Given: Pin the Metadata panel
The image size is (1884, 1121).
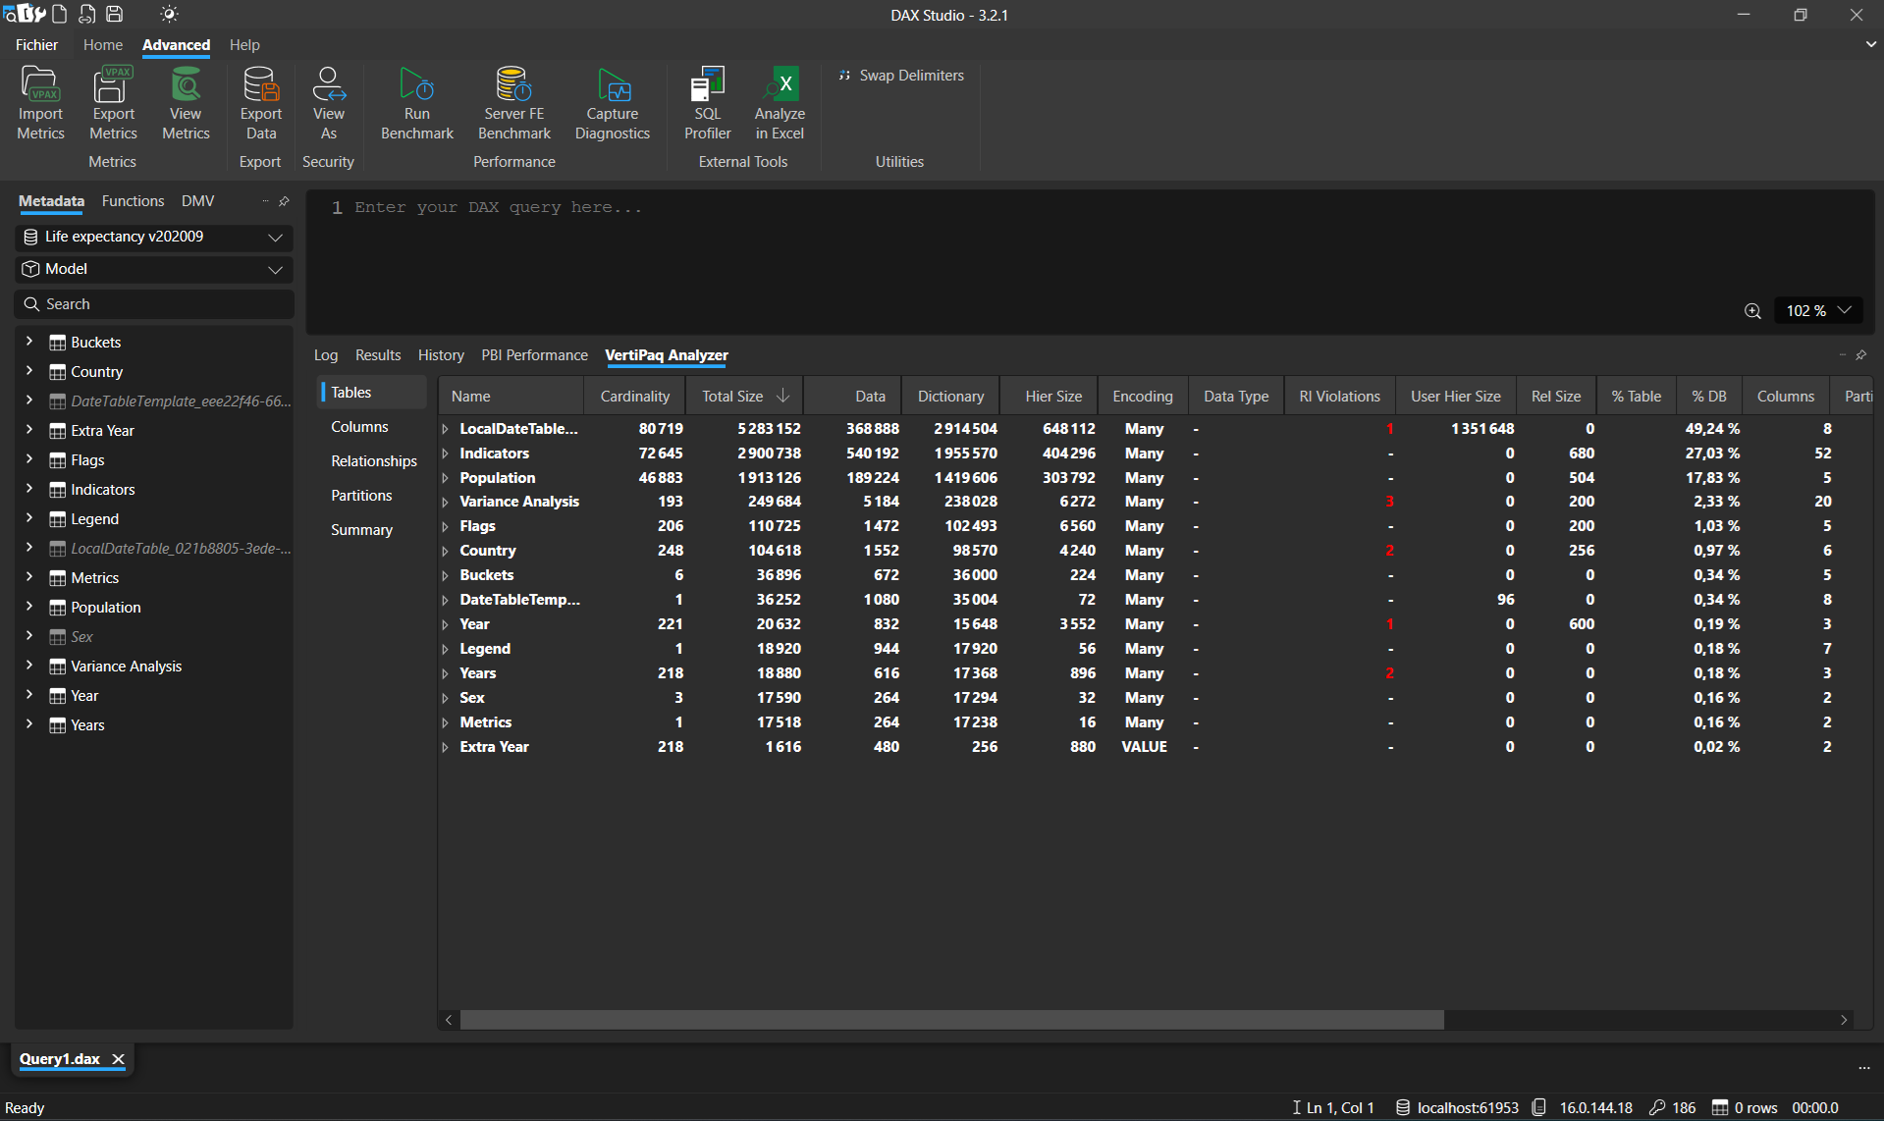Looking at the screenshot, I should pos(285,201).
